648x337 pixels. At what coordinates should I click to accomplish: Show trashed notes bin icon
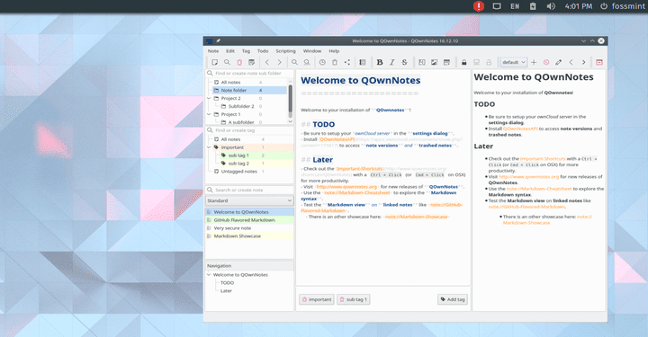335,62
